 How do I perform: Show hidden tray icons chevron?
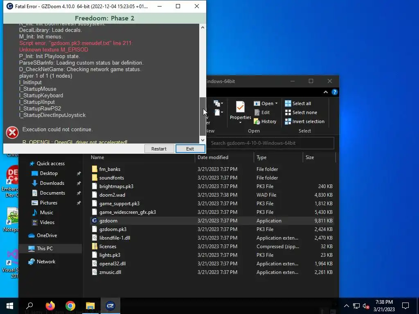346,306
